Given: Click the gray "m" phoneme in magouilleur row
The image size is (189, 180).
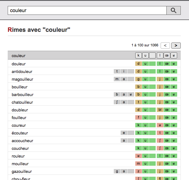Looking at the screenshot, I should [x=117, y=79].
